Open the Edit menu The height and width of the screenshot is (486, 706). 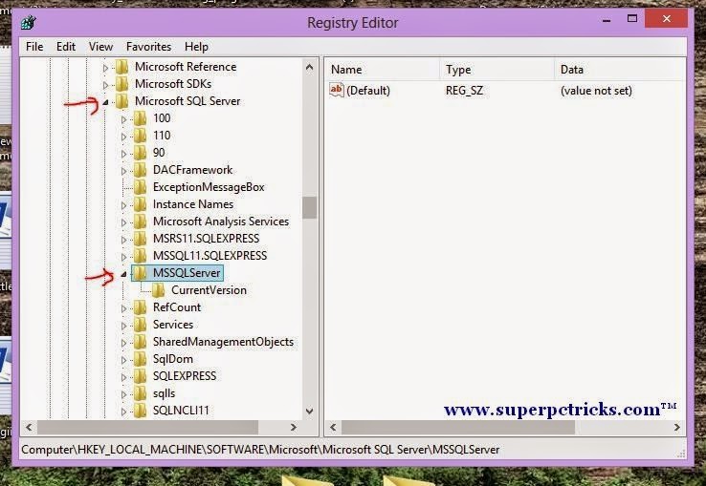pos(66,47)
